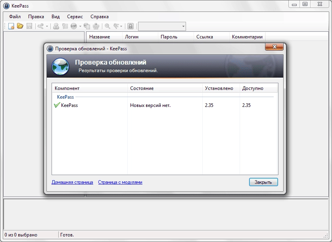This screenshot has height=242, width=332.
Task: Click the Save database floppy icon
Action: pos(29,26)
